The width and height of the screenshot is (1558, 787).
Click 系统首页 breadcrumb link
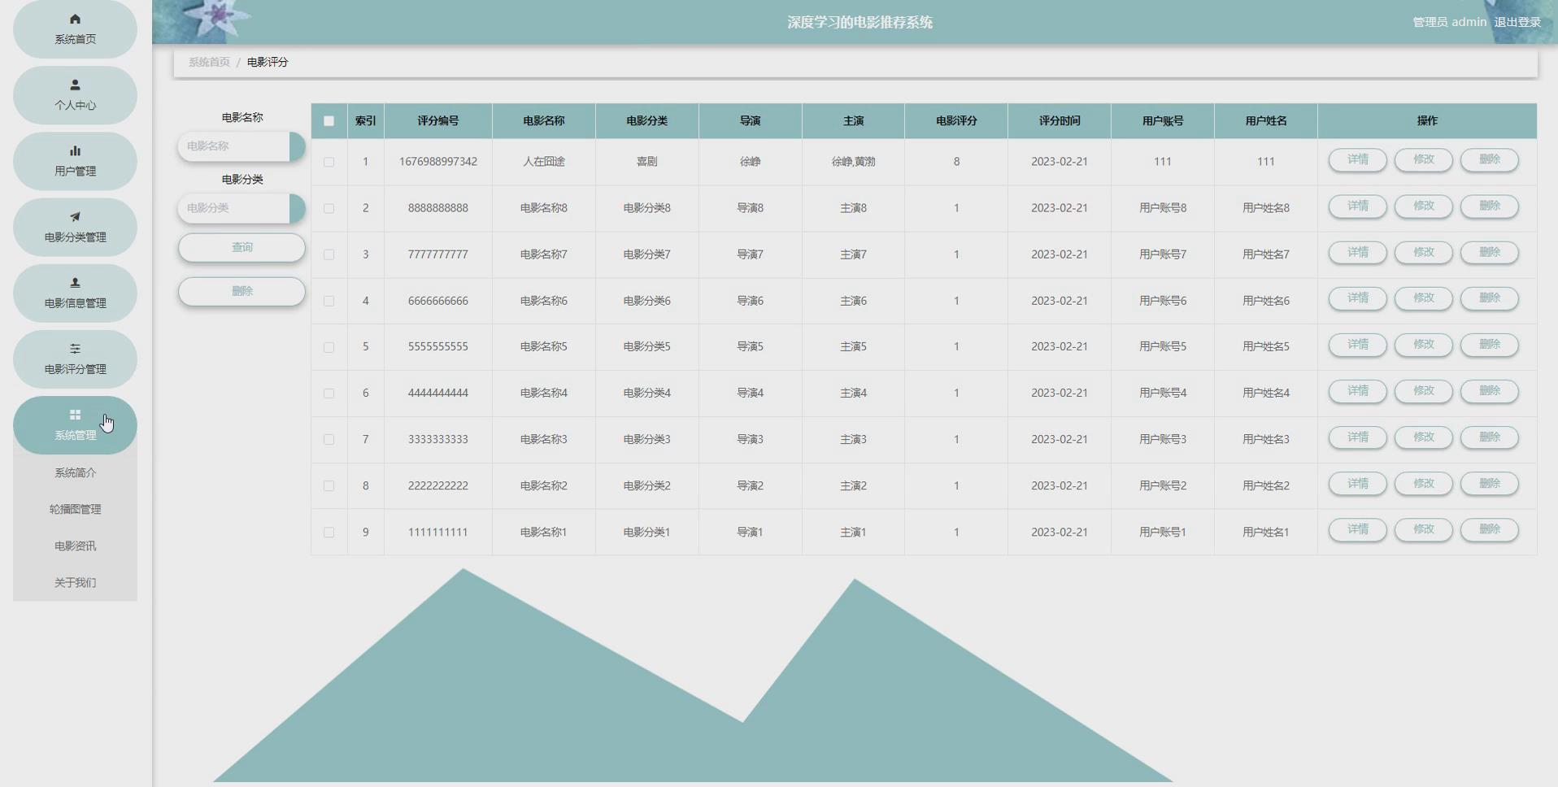click(209, 62)
